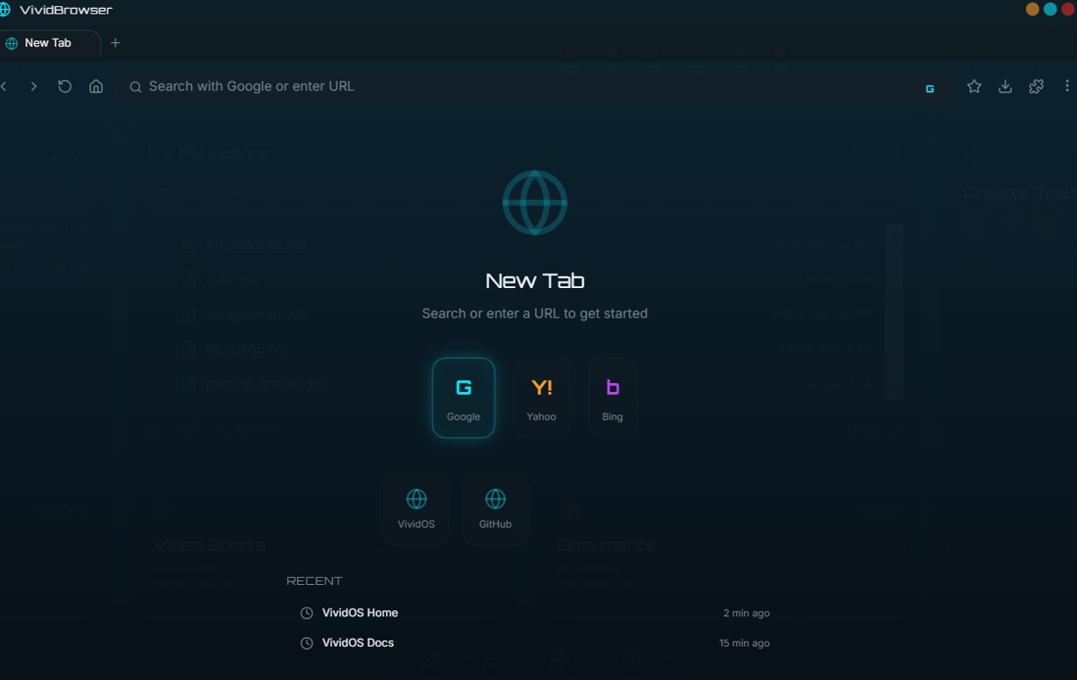
Task: Go back using the back arrow
Action: coord(4,86)
